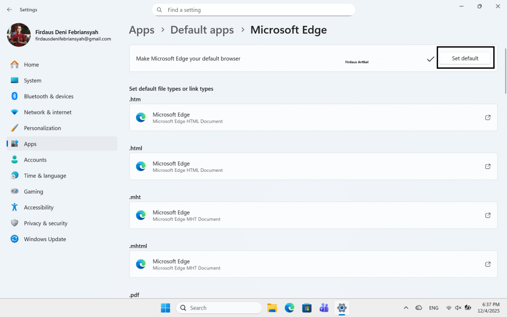Screen dimensions: 507x317
Task: Go back to the Default apps breadcrumb
Action: [x=202, y=30]
